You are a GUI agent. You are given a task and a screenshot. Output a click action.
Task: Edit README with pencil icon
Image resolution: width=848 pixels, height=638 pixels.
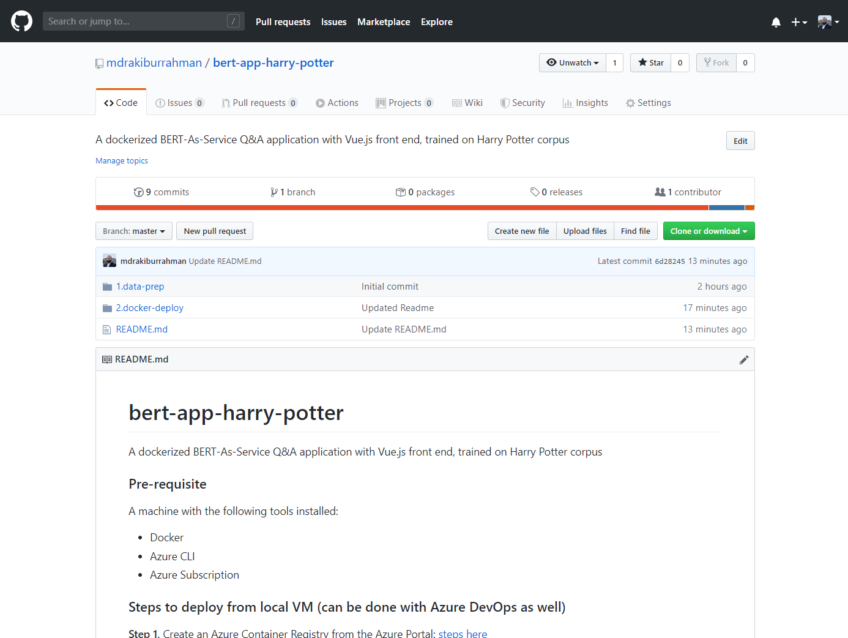tap(744, 359)
